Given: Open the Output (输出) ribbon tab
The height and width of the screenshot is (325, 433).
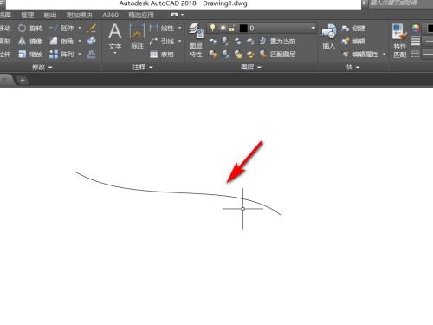Looking at the screenshot, I should pos(50,15).
